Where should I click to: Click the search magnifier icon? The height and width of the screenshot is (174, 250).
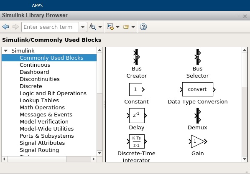(x=93, y=27)
